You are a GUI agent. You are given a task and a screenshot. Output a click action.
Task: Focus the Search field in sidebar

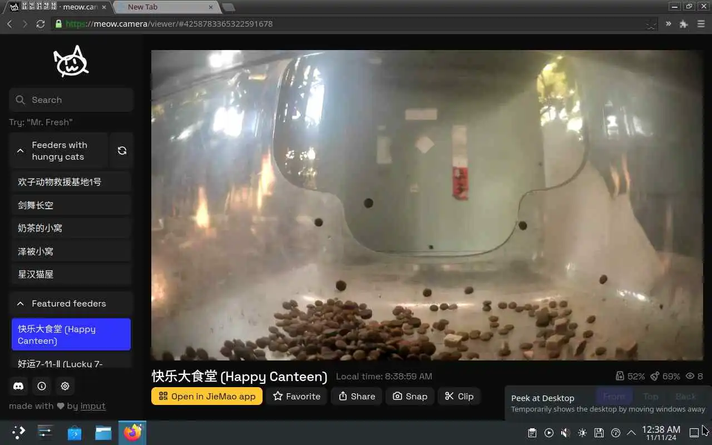71,100
